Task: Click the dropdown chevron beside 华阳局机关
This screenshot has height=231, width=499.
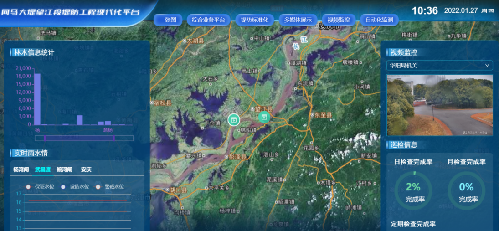Action: (x=487, y=66)
